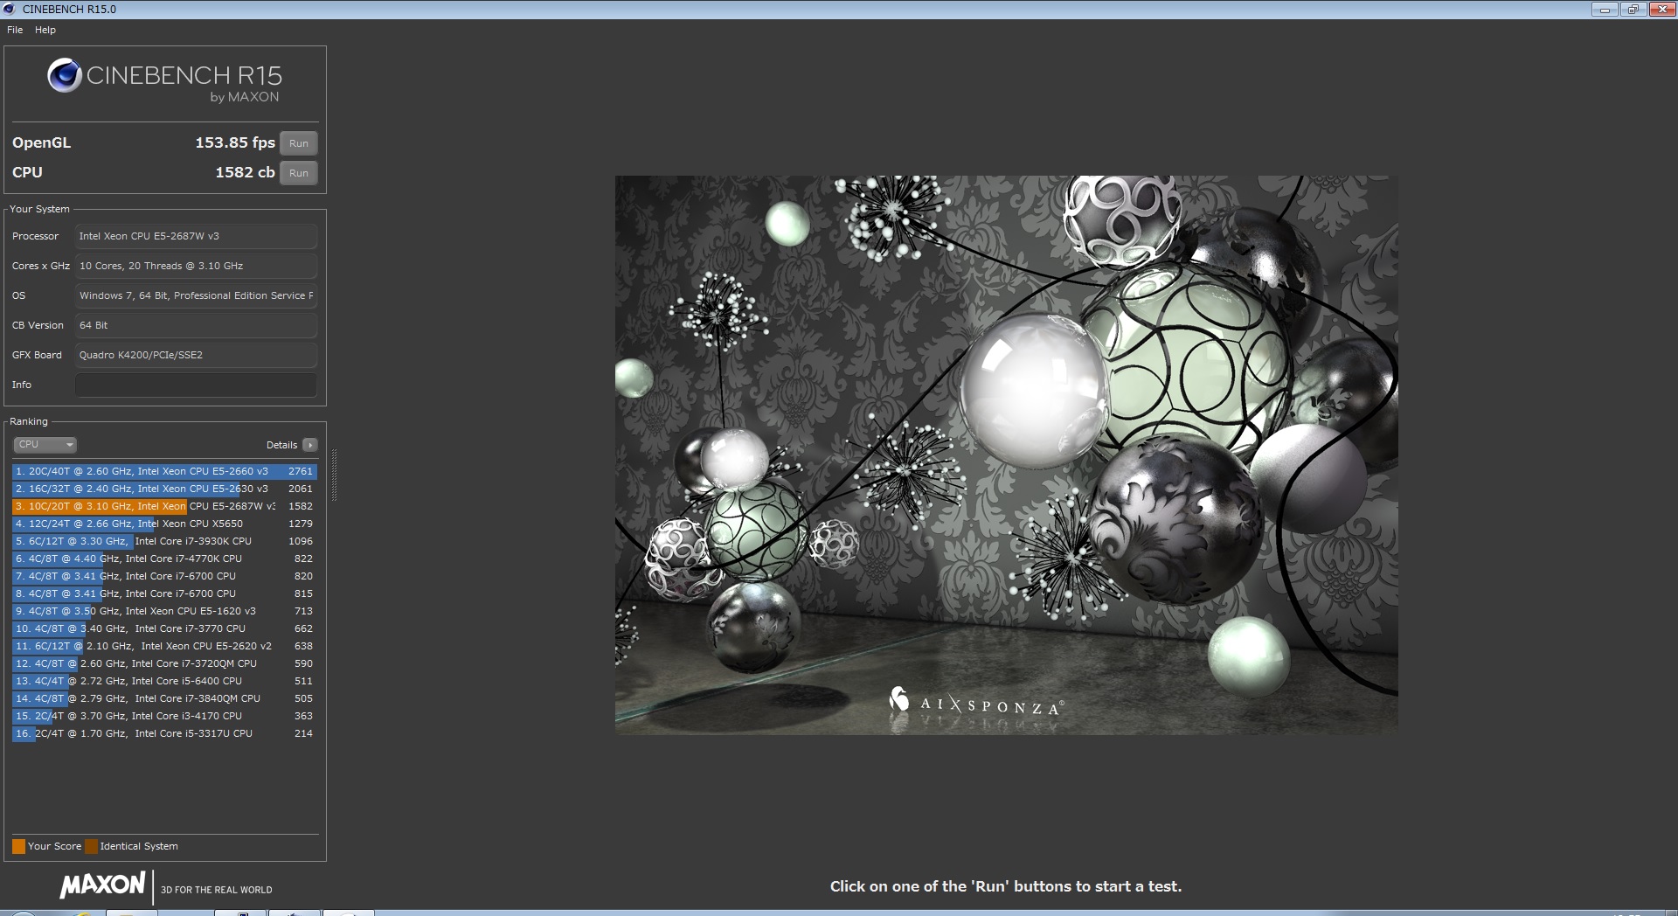Select the top-ranked Xeon E5-2660 v3 entry
1678x916 pixels.
click(163, 471)
